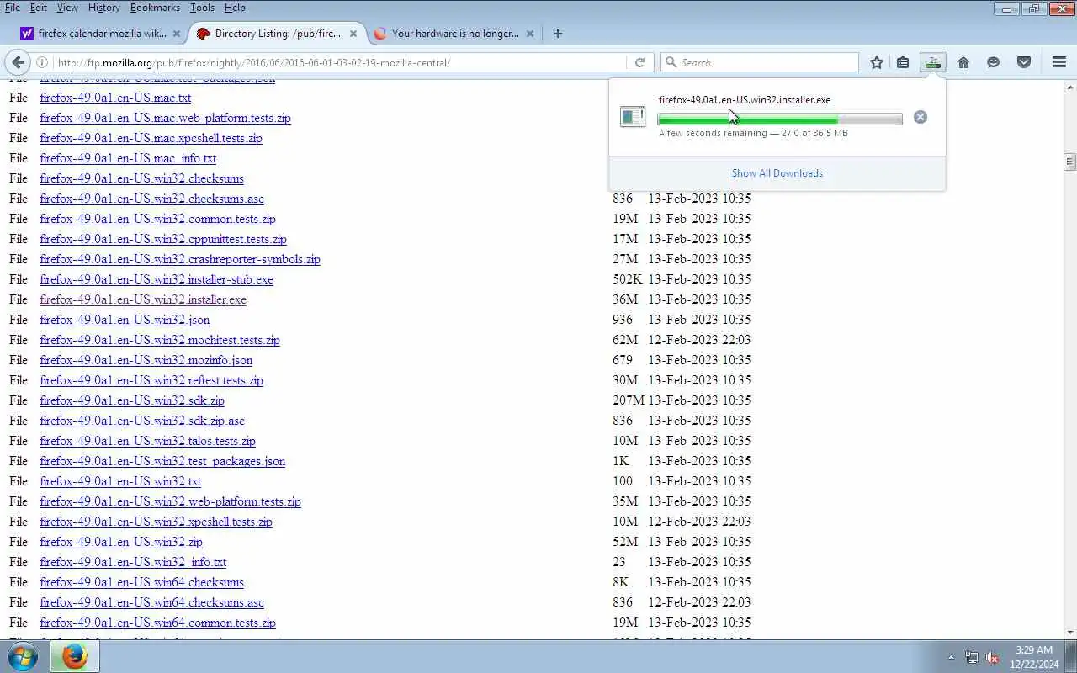Open firefox-49.0a1.en-US.win64.checksums link
Image resolution: width=1077 pixels, height=673 pixels.
(x=142, y=582)
